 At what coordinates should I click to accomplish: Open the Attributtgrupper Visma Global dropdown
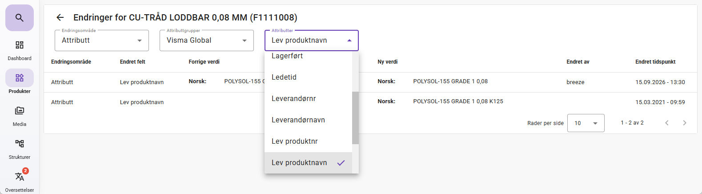207,40
